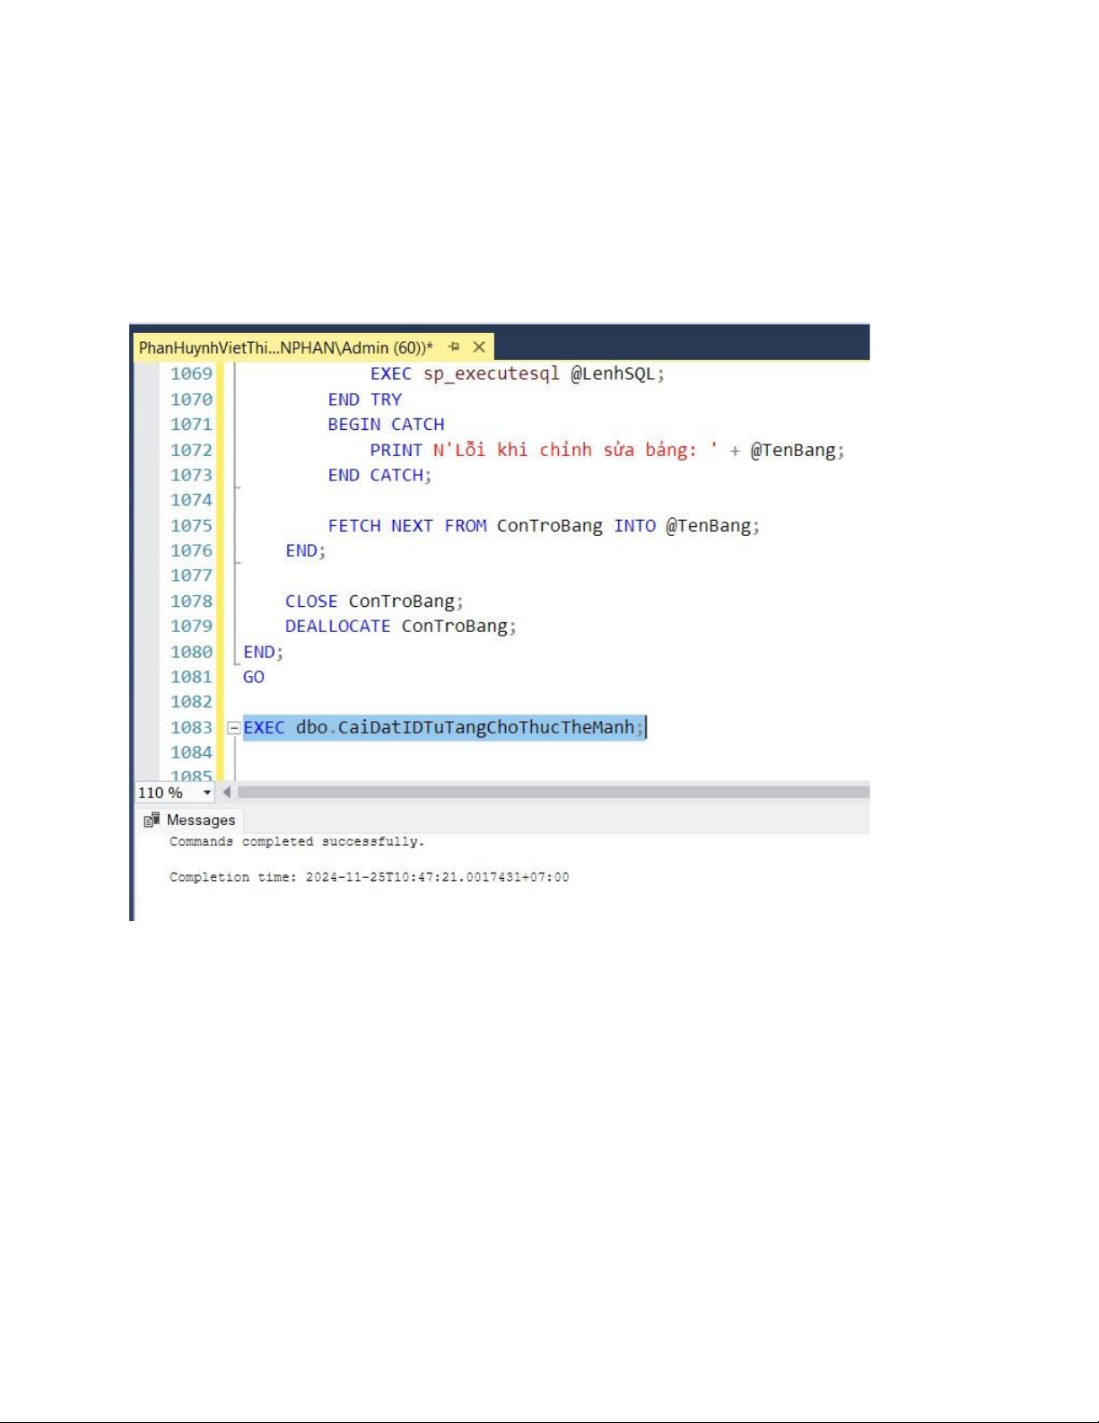
Task: Click the Completion time message line
Action: pos(369,877)
